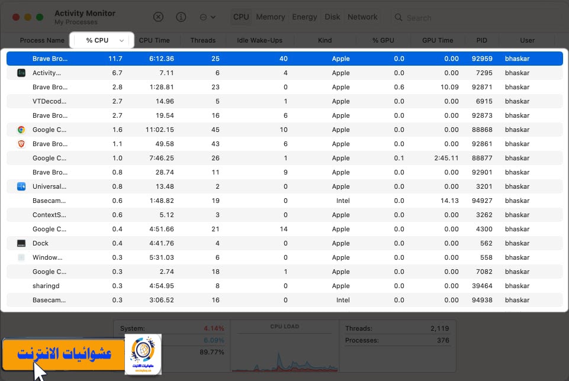Select the VTDecod... process row

[284, 101]
